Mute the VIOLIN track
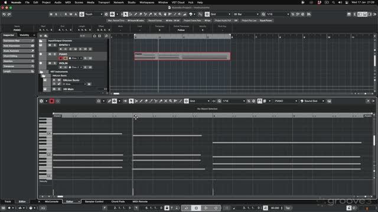The width and height of the screenshot is (378, 212). 50,63
